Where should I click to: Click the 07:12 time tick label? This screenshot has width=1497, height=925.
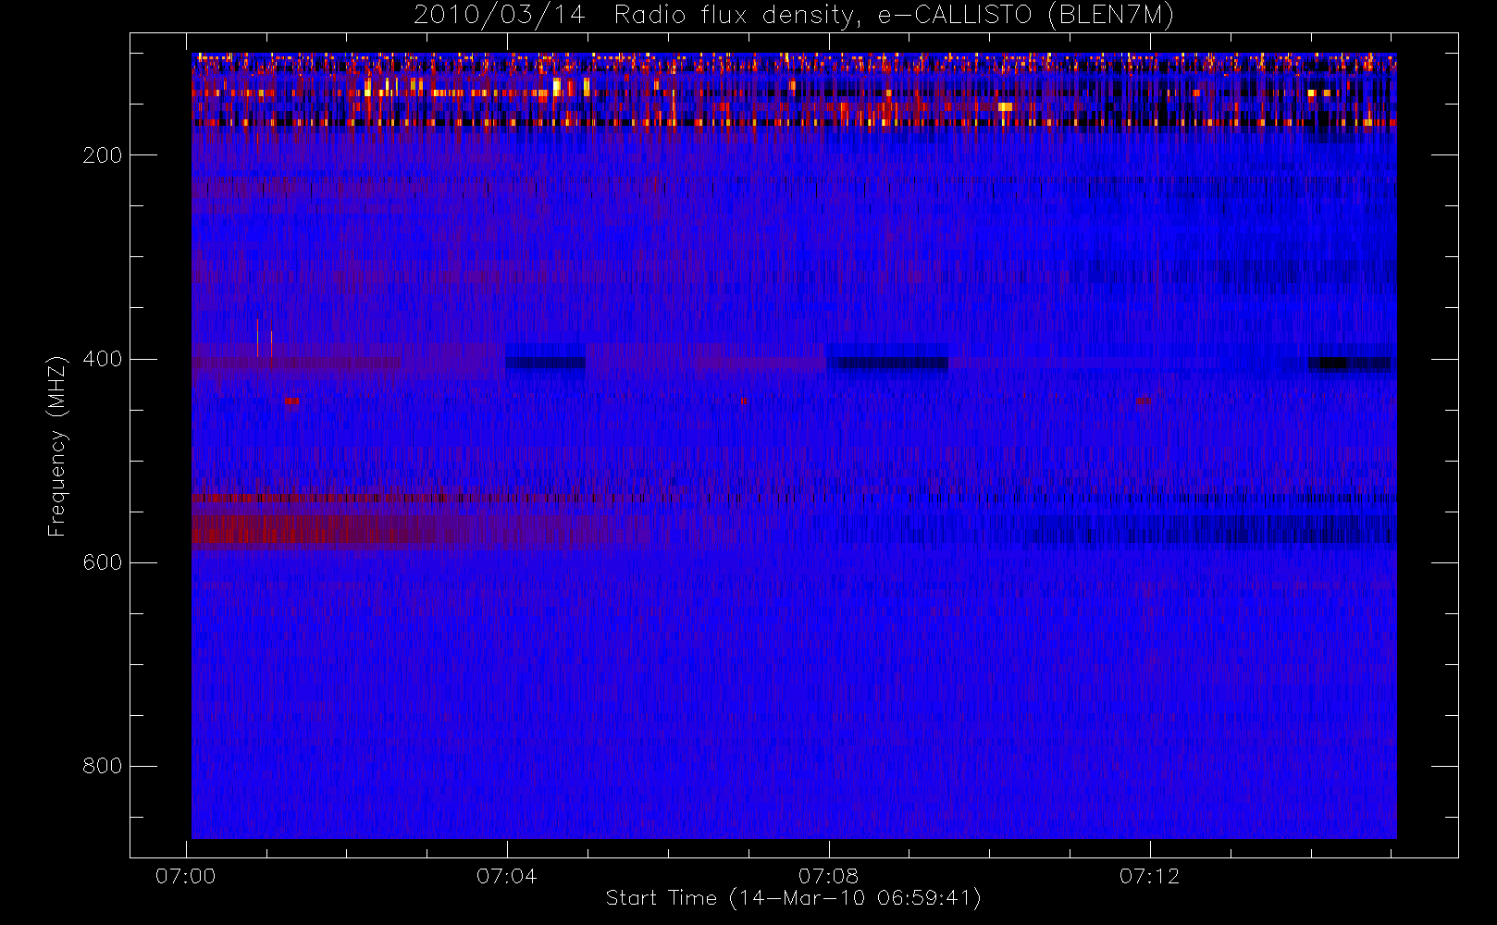pos(1149,876)
